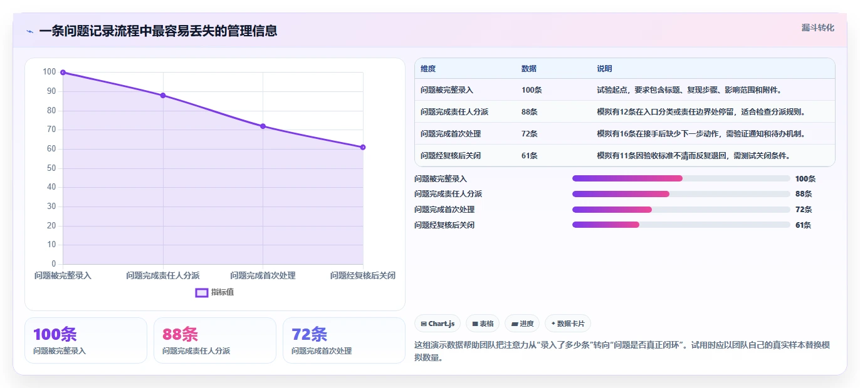Click the 88条 value in the table

530,112
